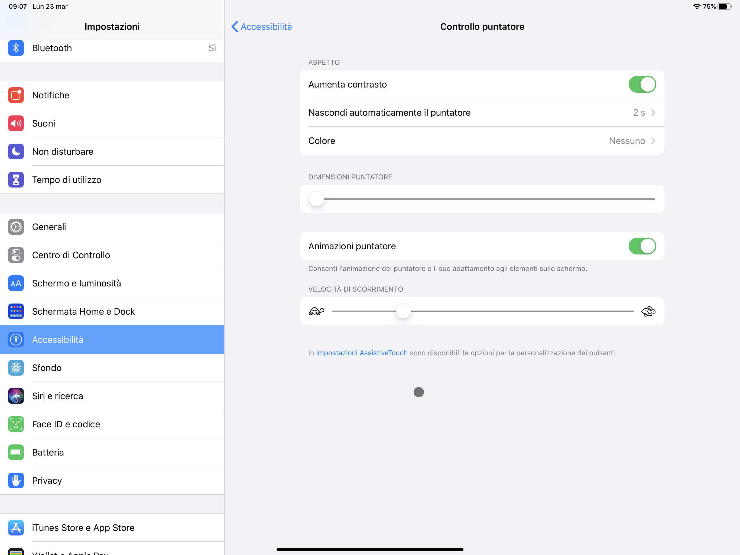740x555 pixels.
Task: Open the Colore setting showing Nessuno
Action: (x=482, y=141)
